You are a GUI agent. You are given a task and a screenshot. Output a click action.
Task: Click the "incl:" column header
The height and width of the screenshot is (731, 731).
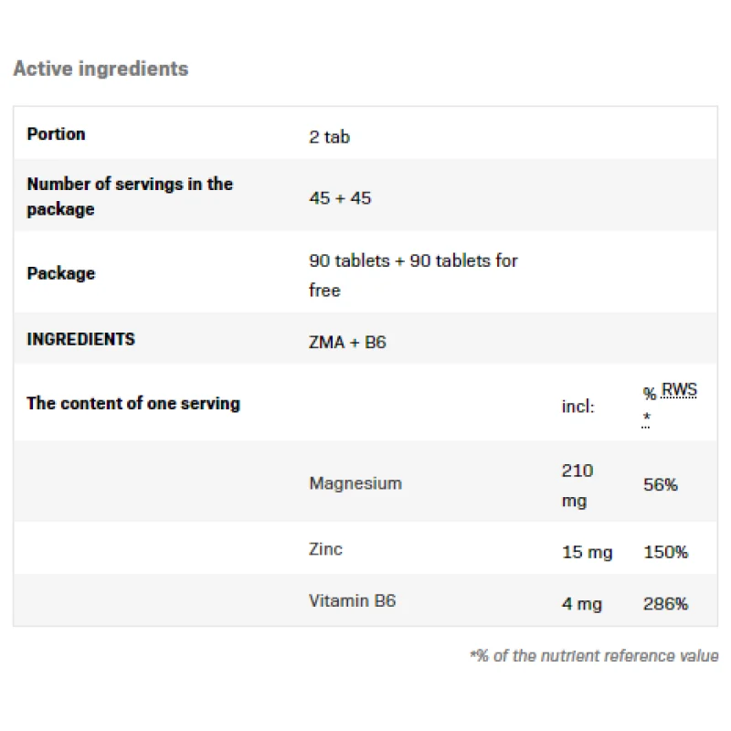577,407
